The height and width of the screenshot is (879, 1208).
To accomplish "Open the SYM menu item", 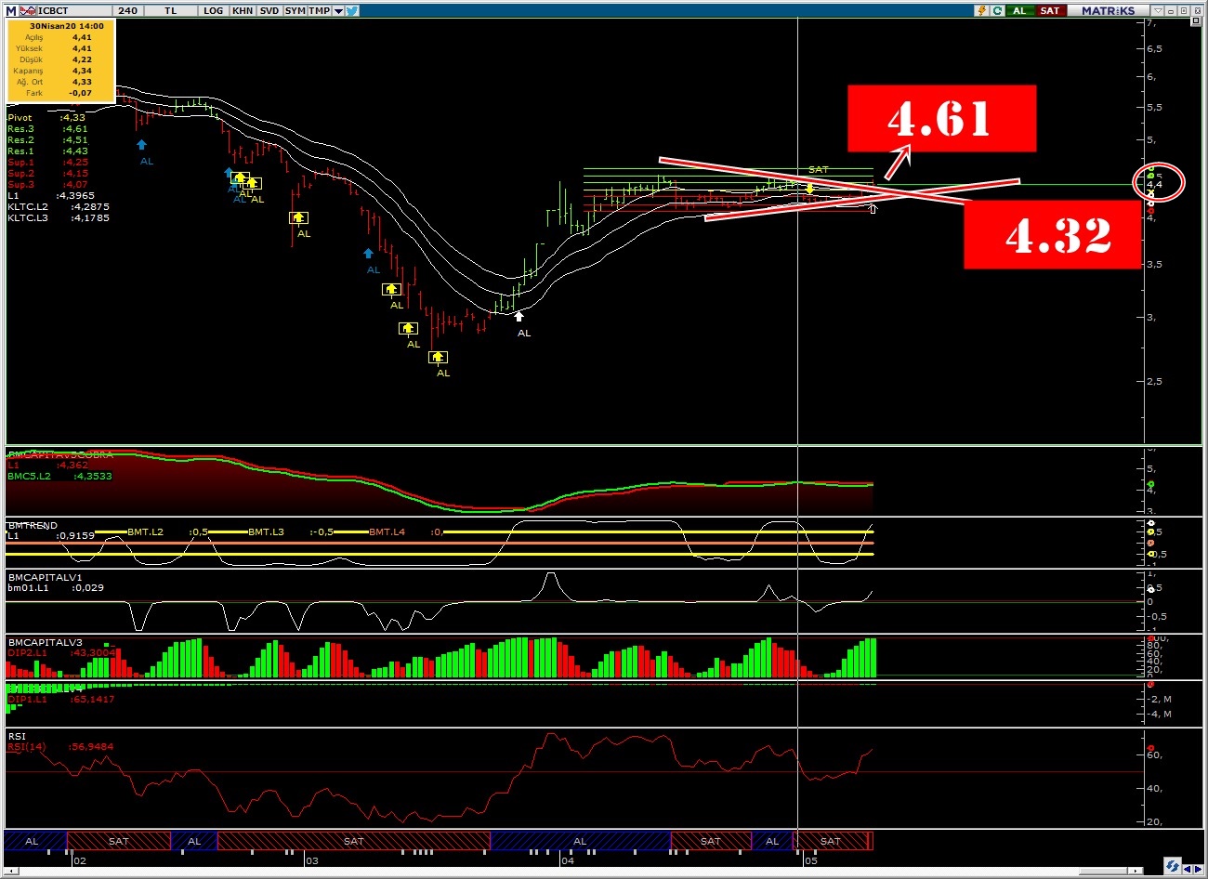I will (x=295, y=10).
